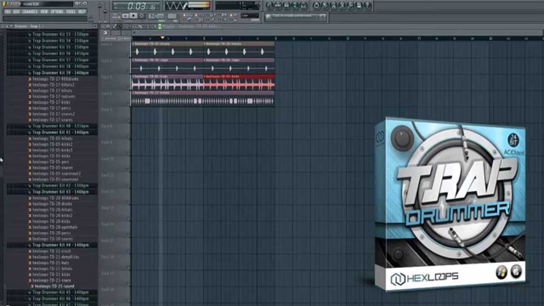The image size is (544, 306).
Task: Click the Stop button in transport
Action: pyautogui.click(x=133, y=16)
